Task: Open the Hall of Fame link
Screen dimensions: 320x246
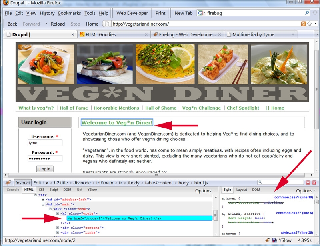Action: 74,108
